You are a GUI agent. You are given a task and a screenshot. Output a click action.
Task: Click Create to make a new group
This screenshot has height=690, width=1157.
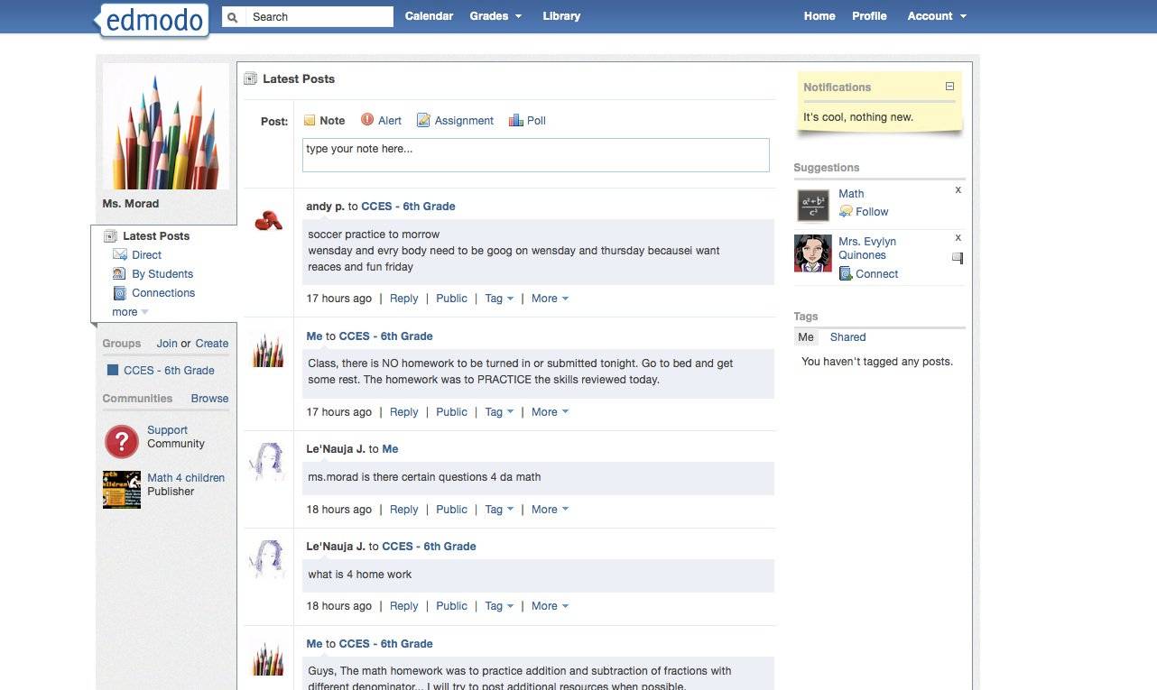212,343
